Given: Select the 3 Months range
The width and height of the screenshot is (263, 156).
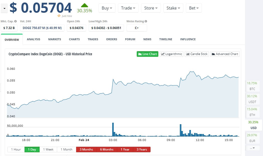Looking at the screenshot, I should tap(86, 149).
